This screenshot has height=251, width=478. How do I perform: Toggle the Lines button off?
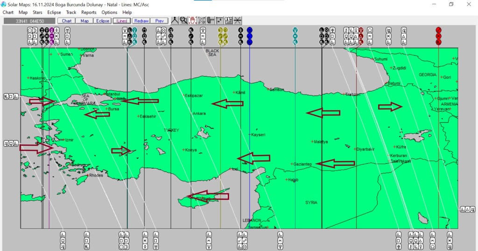pyautogui.click(x=121, y=21)
